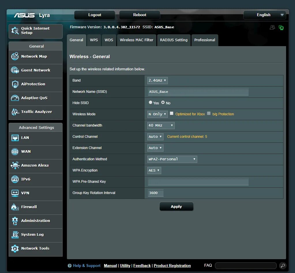
Task: Open the Utility link
Action: point(125,266)
